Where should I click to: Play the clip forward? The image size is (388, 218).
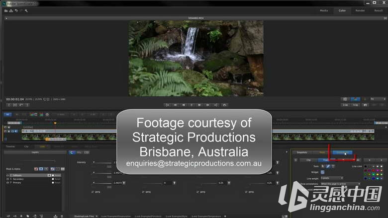point(199,105)
